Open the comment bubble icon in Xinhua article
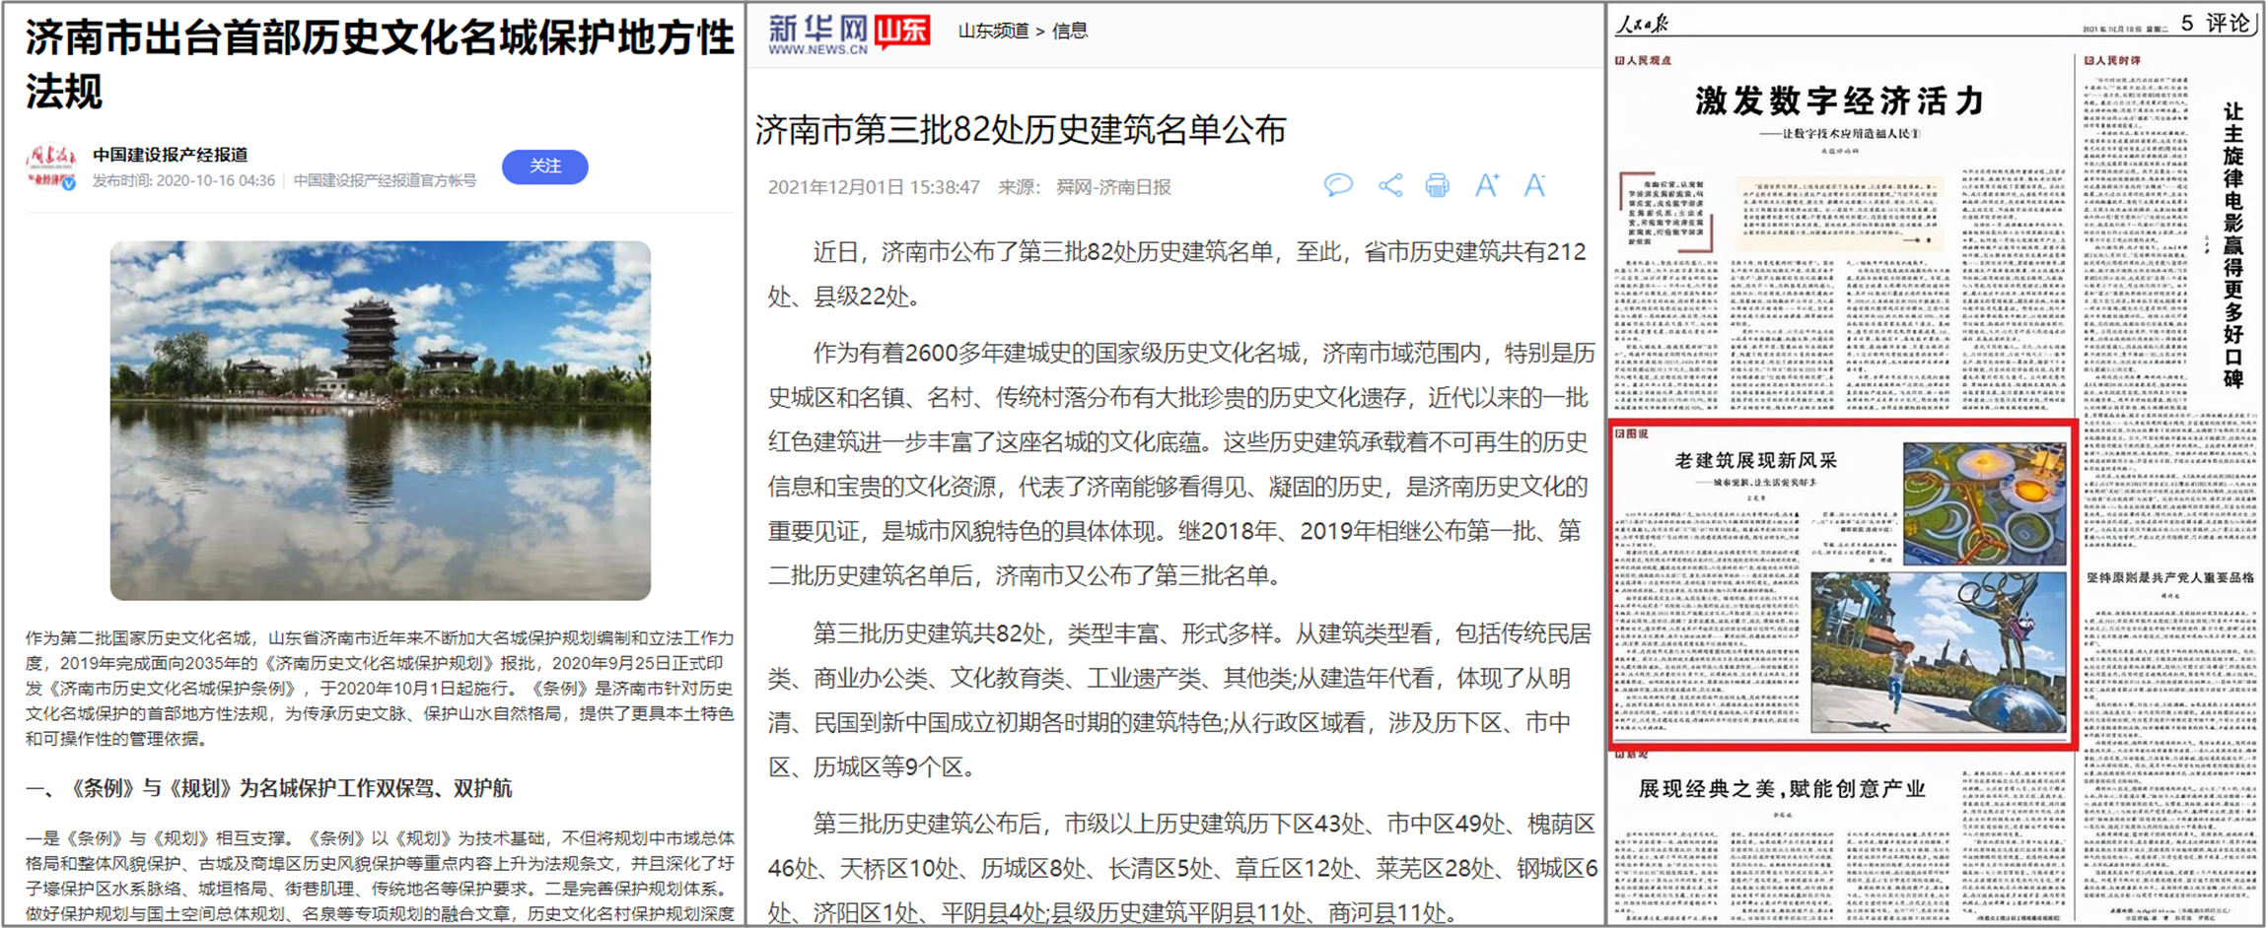This screenshot has height=928, width=2266. pyautogui.click(x=1338, y=185)
